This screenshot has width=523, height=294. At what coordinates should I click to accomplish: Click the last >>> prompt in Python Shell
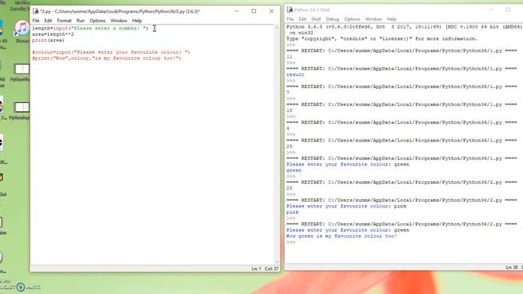pos(291,243)
